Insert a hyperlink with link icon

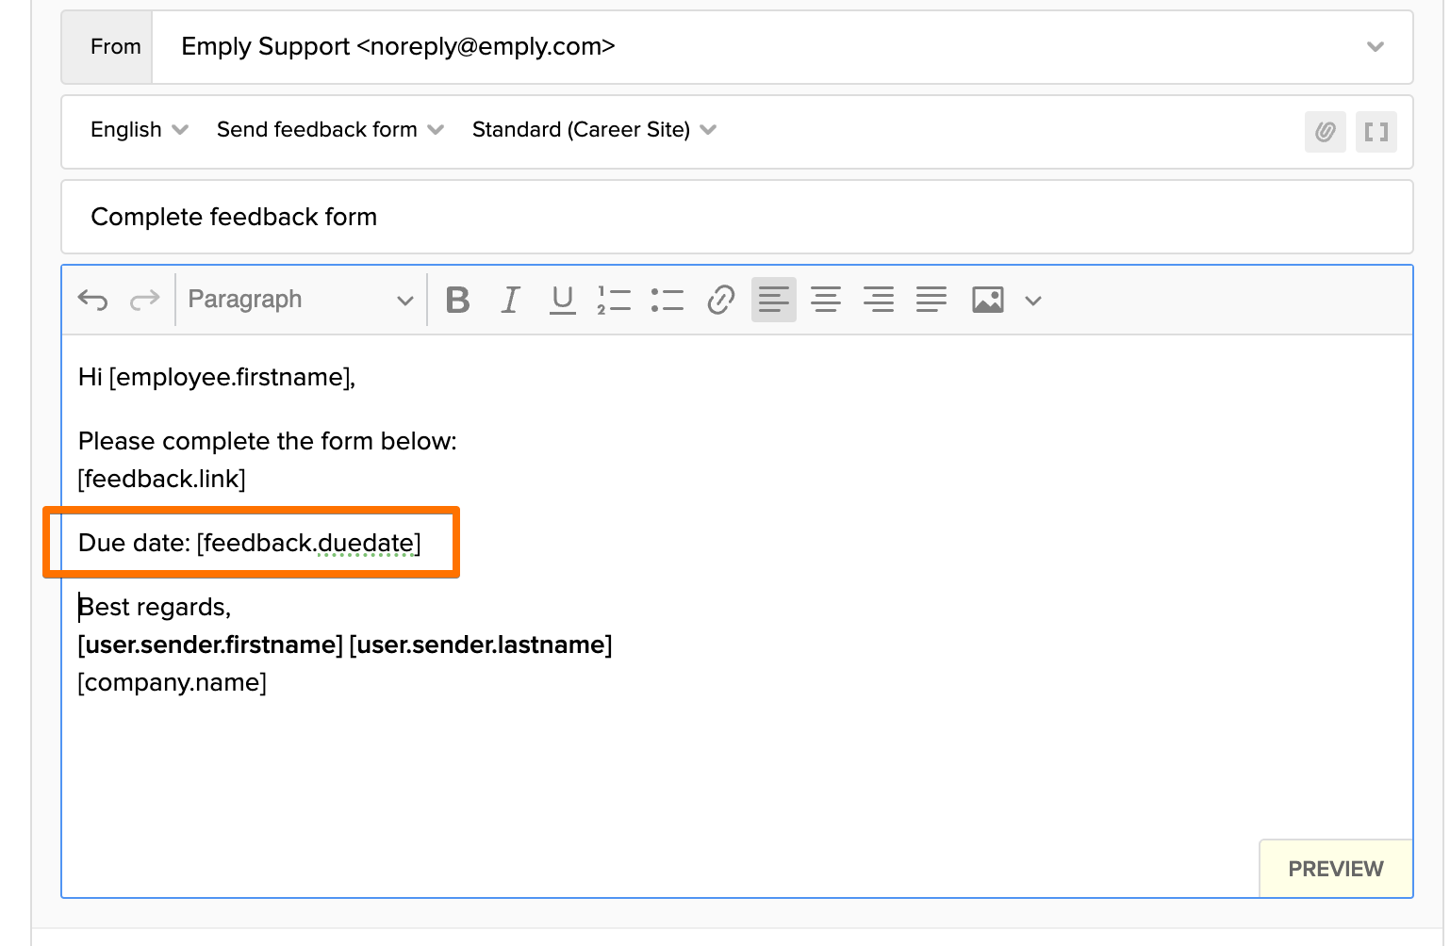pyautogui.click(x=720, y=300)
